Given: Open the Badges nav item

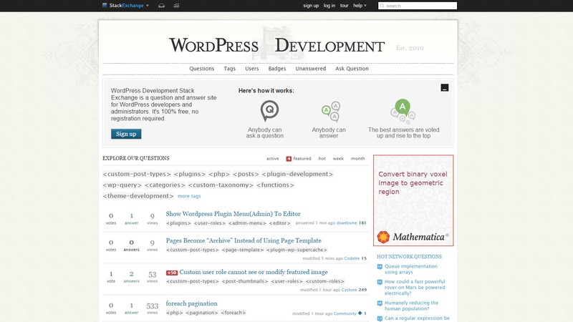Looking at the screenshot, I should click(x=277, y=69).
